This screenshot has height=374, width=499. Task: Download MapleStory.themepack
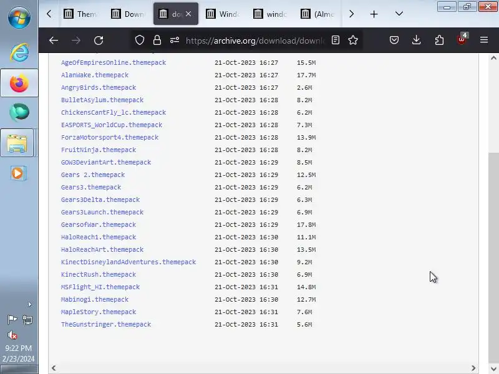point(99,312)
